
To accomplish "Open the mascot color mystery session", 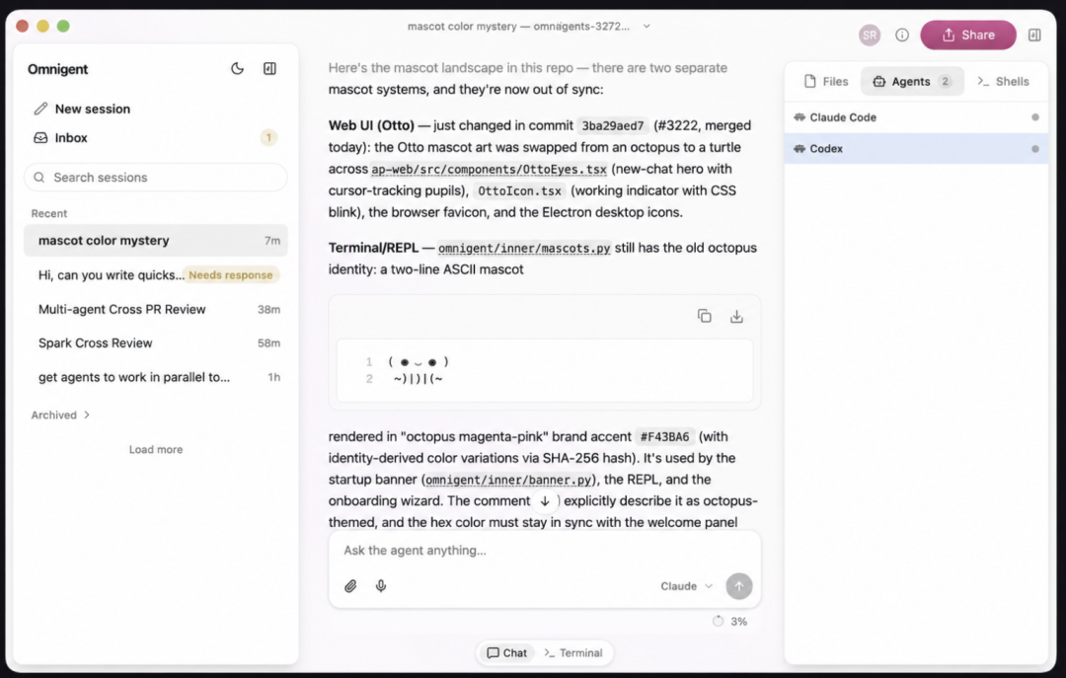I will pos(156,241).
